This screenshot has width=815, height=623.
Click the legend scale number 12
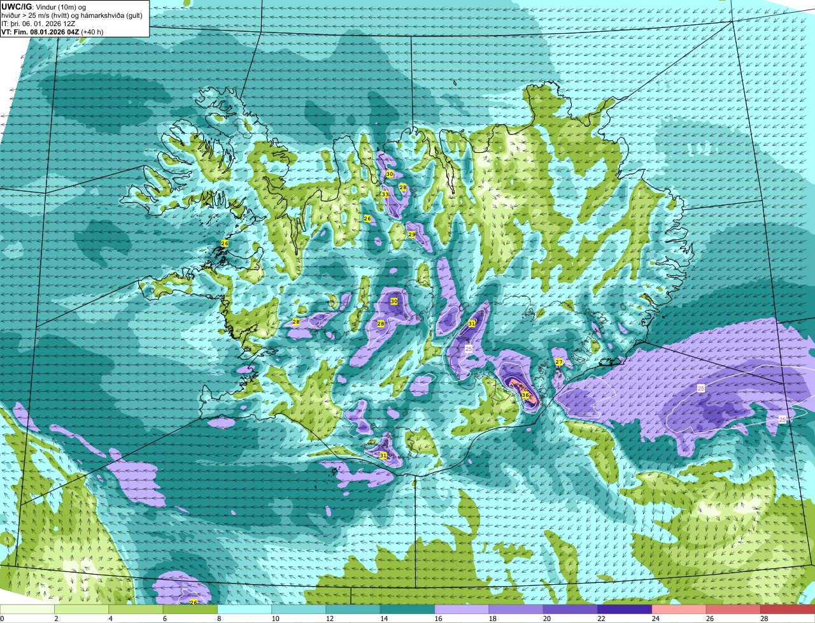[x=329, y=619]
